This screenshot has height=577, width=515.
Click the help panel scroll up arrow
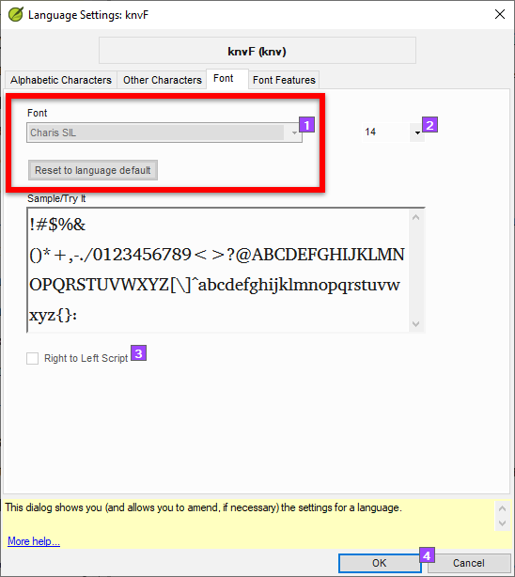(503, 508)
